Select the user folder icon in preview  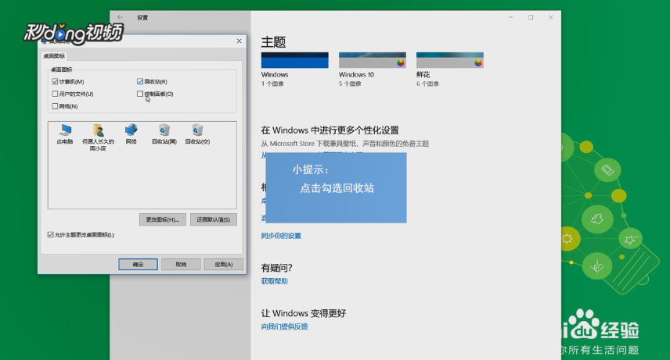99,130
